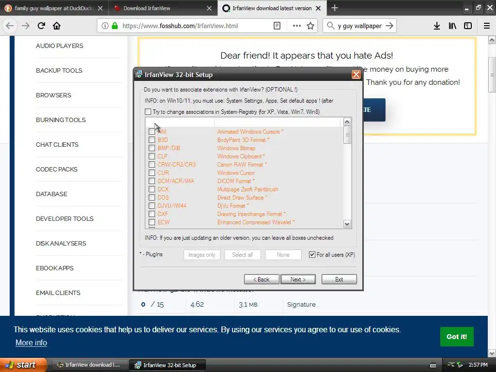Open the browser home page icon
Image resolution: width=496 pixels, height=372 pixels.
tap(57, 26)
